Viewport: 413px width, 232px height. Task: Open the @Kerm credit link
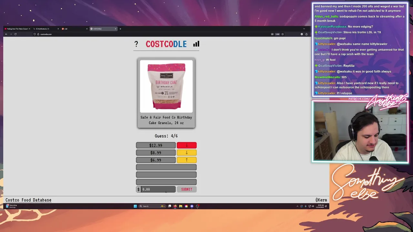321,200
